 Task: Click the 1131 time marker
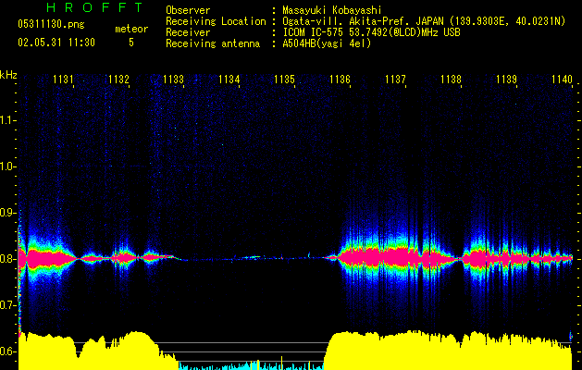click(x=63, y=80)
